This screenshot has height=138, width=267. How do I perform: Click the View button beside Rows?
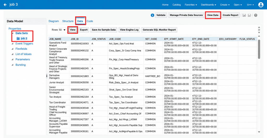coord(73,30)
